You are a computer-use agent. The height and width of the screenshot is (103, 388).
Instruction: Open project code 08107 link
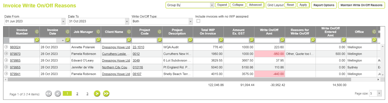coord(137,74)
